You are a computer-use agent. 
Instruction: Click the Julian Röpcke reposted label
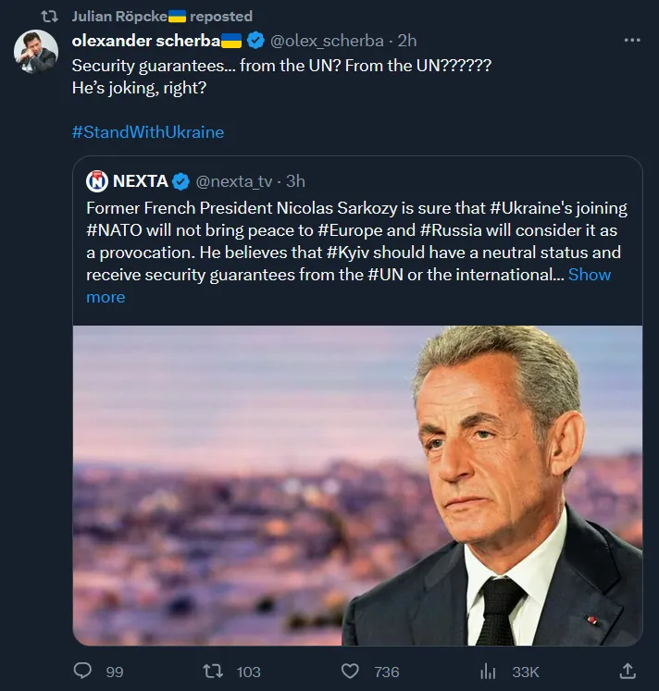[162, 17]
